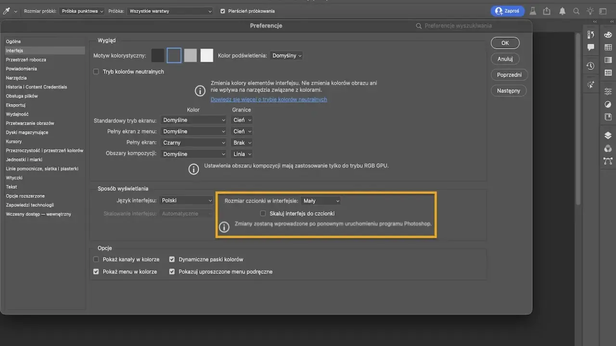Viewport: 616px width, 346px height.
Task: Open Dowiedz się więcej o trybie kolorów neutralnych link
Action: click(x=269, y=99)
